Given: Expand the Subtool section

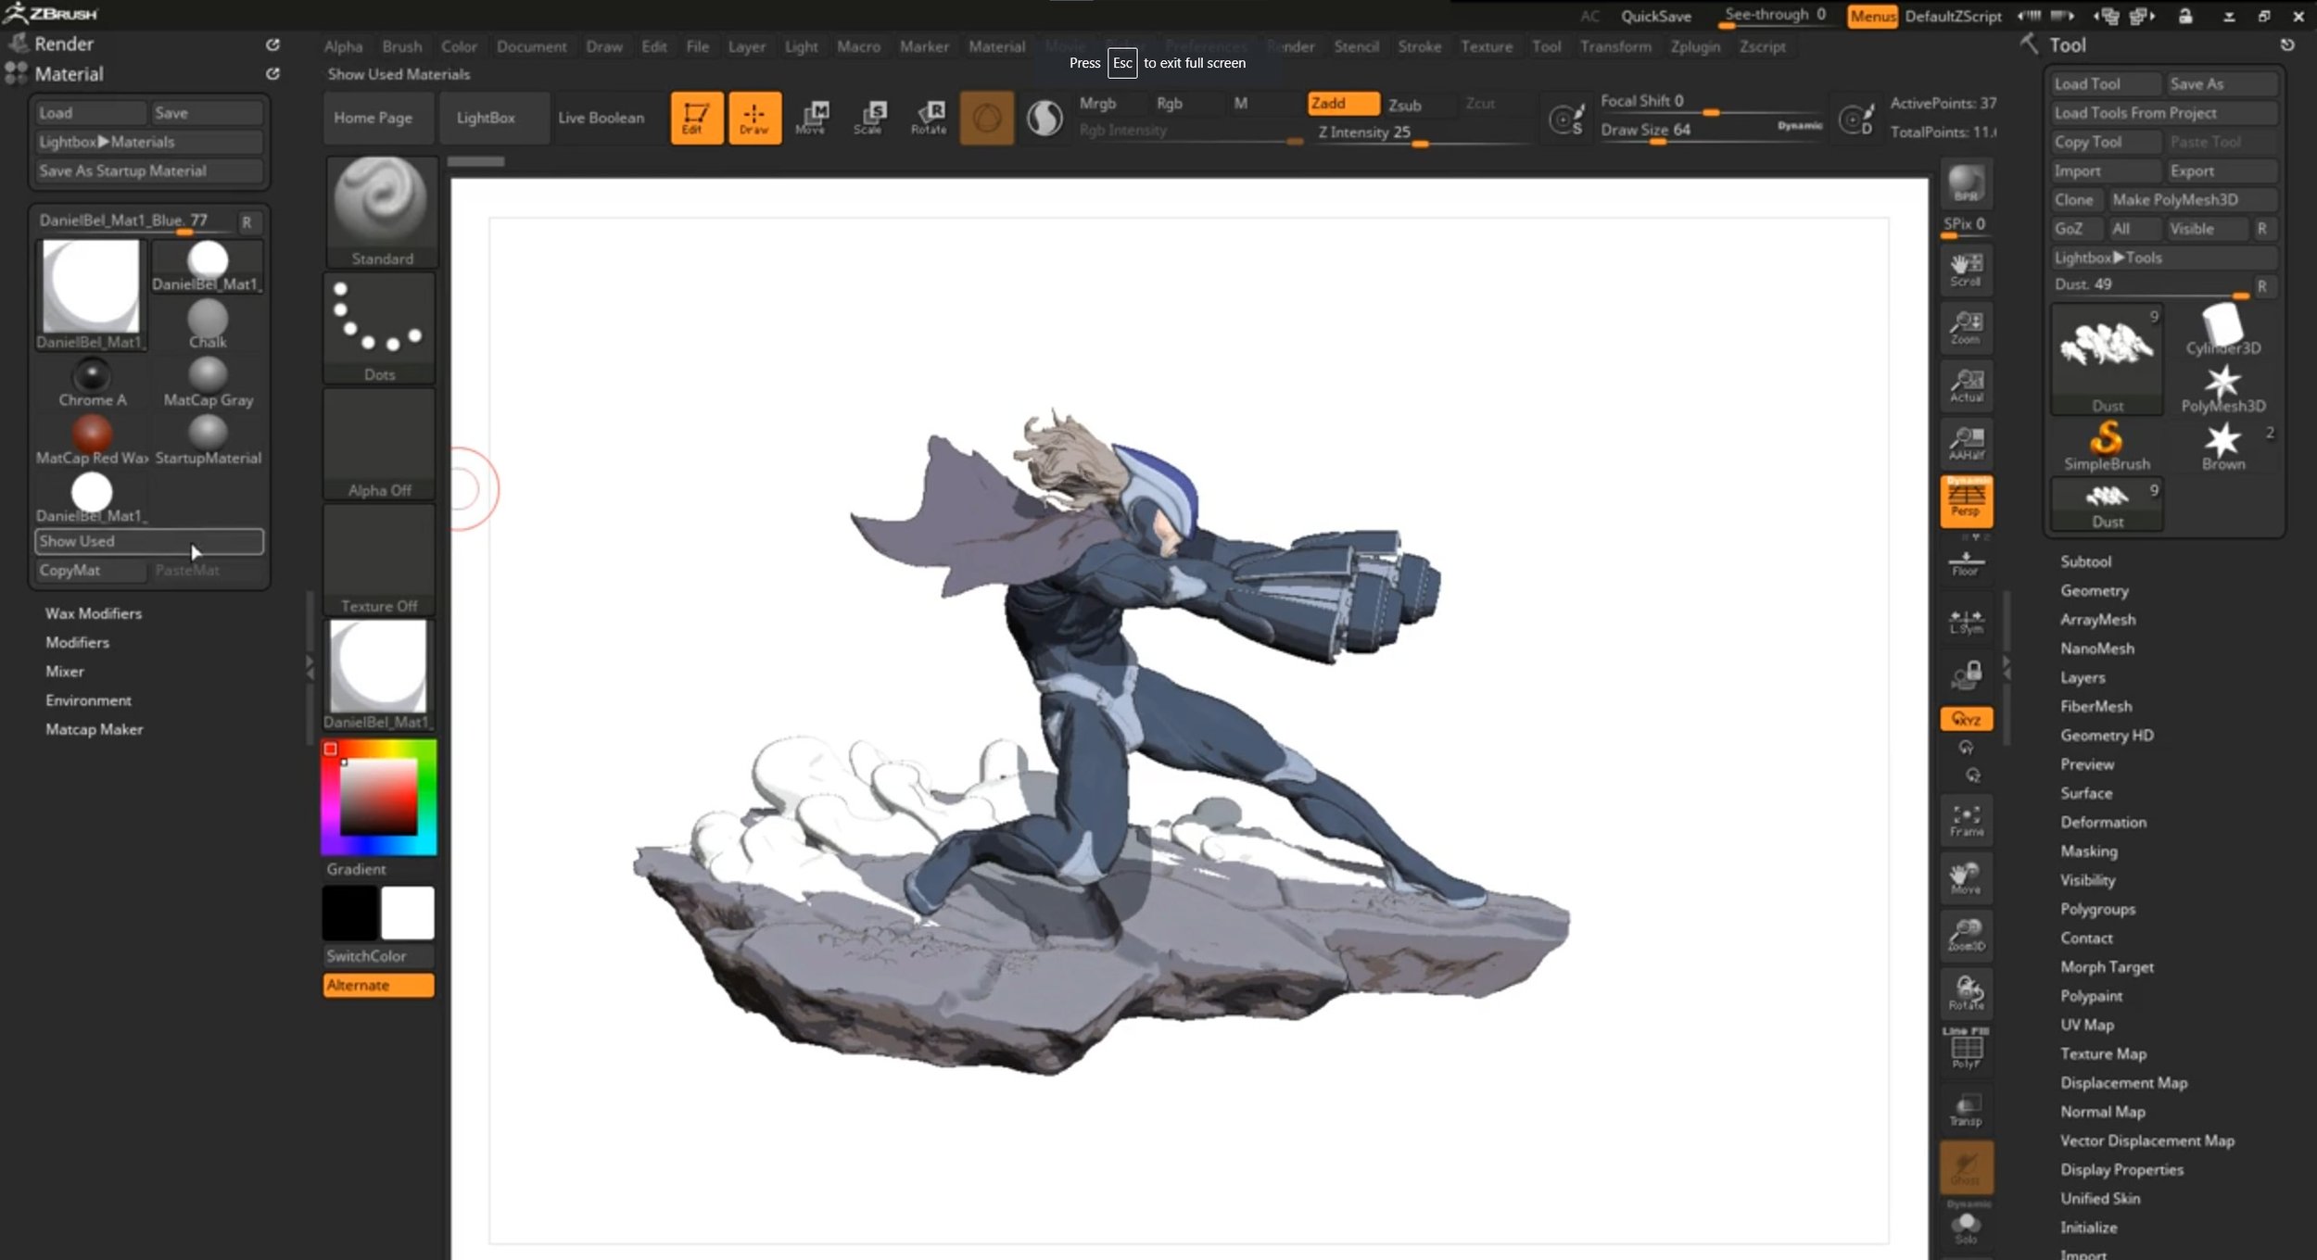Looking at the screenshot, I should tap(2085, 561).
